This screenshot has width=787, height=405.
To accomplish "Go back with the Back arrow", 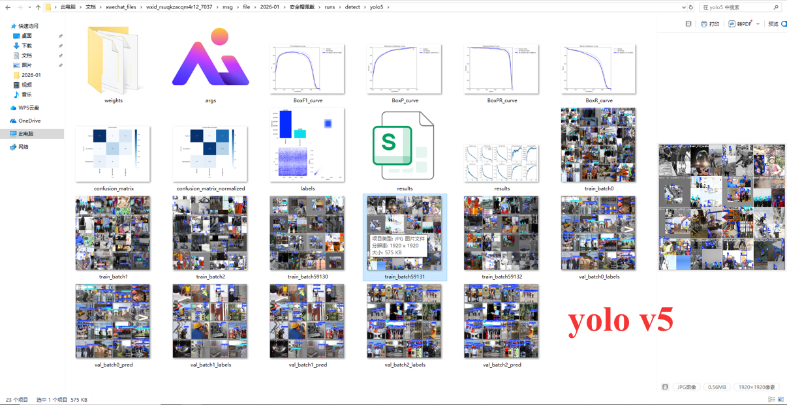I will pos(8,7).
